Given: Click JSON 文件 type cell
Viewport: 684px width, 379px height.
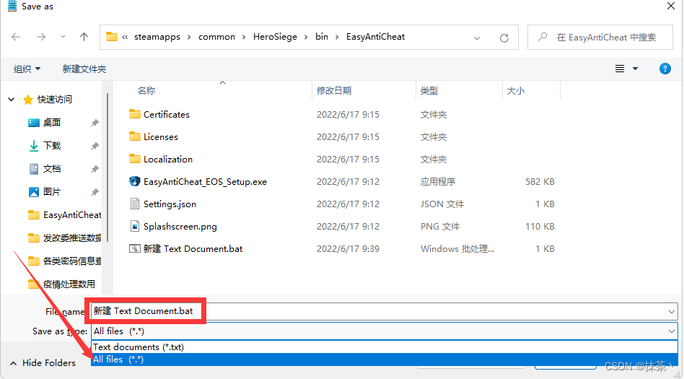Looking at the screenshot, I should coord(442,204).
